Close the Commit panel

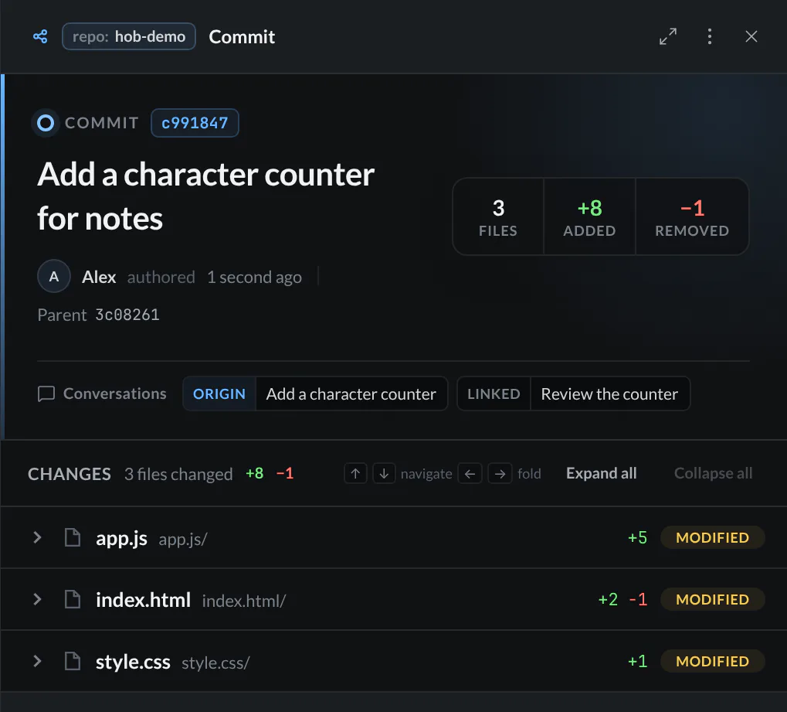pyautogui.click(x=751, y=36)
